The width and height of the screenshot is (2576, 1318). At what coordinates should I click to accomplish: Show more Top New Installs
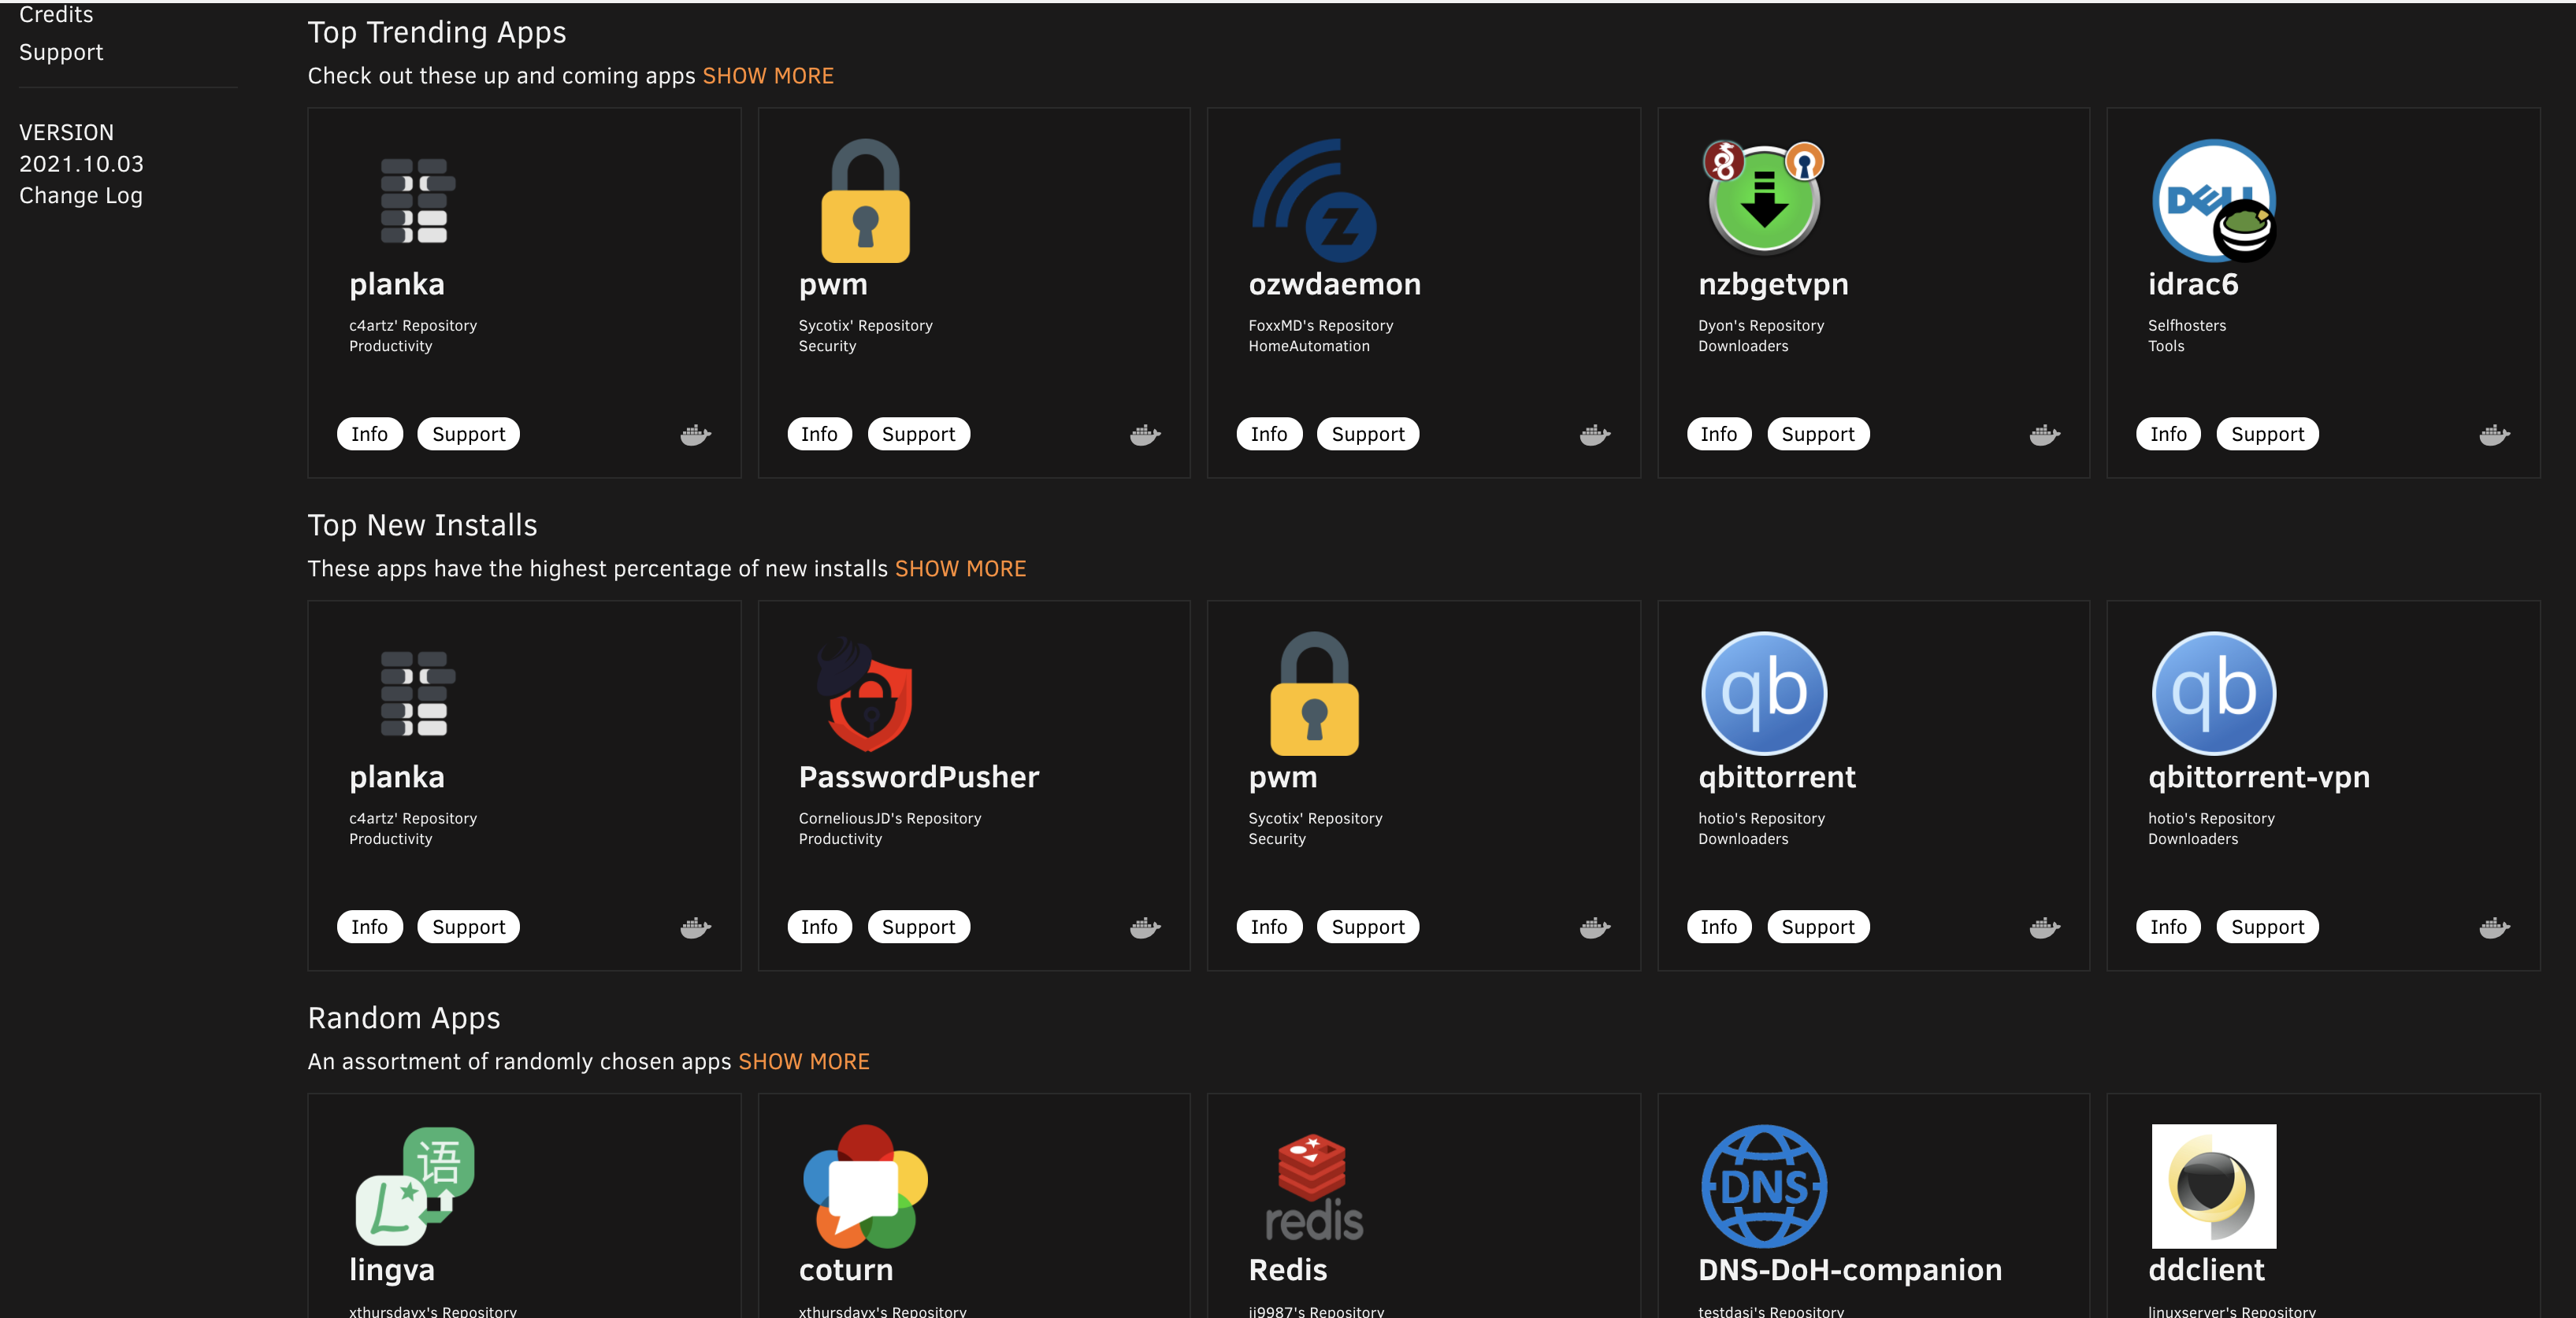[x=959, y=568]
